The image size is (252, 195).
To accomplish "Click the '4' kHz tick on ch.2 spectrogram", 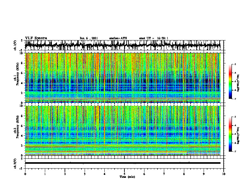I will click(22, 136).
